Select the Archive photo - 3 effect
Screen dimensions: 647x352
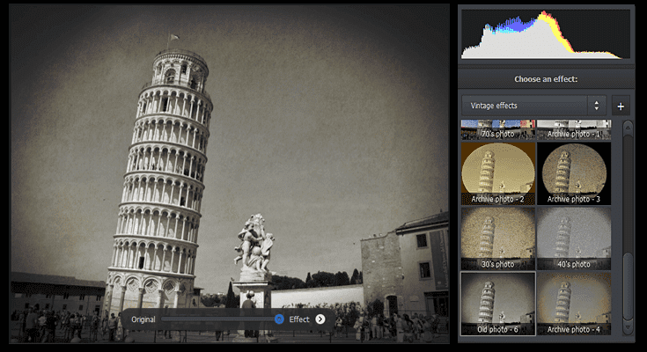click(573, 172)
